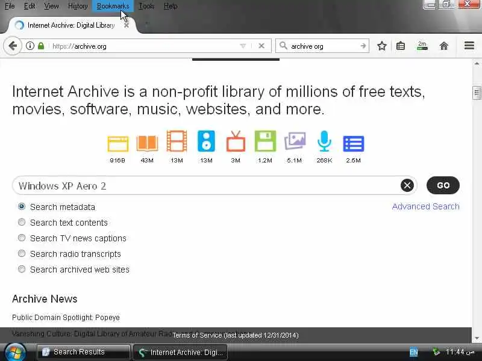Open the View menu

pyautogui.click(x=51, y=6)
